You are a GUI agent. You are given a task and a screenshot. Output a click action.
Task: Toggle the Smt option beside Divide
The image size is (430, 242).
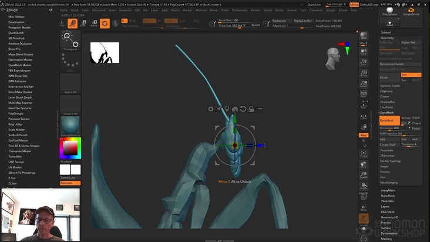(x=411, y=75)
